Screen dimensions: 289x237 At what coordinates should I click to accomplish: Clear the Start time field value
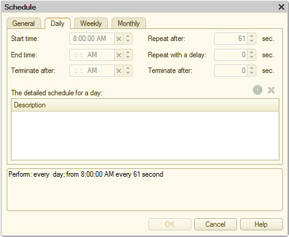point(119,39)
